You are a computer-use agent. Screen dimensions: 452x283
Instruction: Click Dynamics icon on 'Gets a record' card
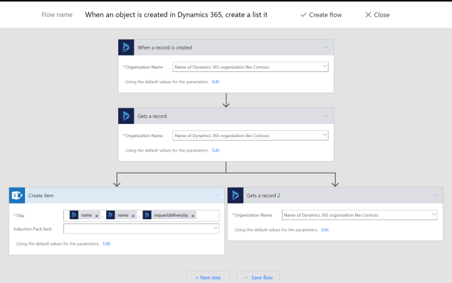coord(126,116)
